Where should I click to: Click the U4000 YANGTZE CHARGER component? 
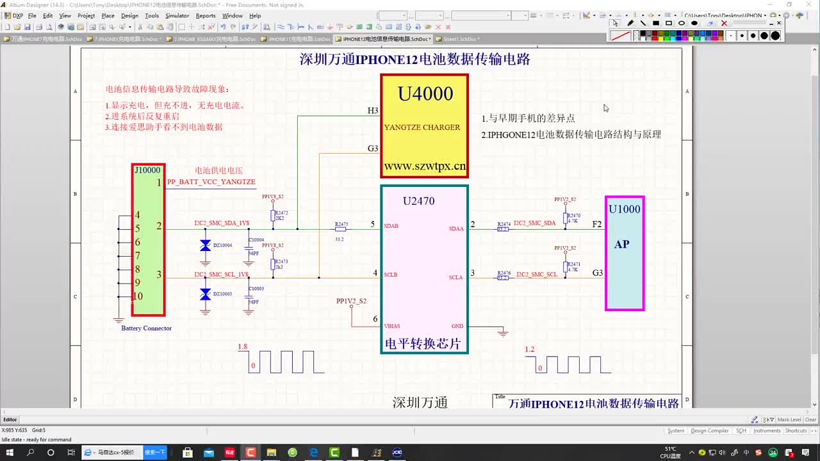424,125
